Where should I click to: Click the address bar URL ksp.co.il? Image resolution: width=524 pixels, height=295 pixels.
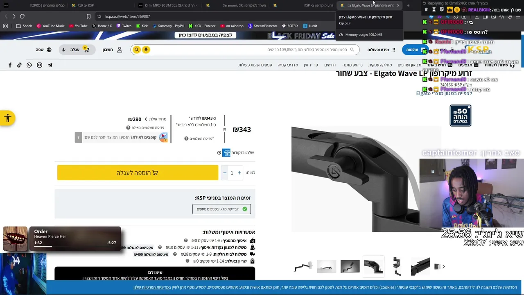(x=127, y=16)
